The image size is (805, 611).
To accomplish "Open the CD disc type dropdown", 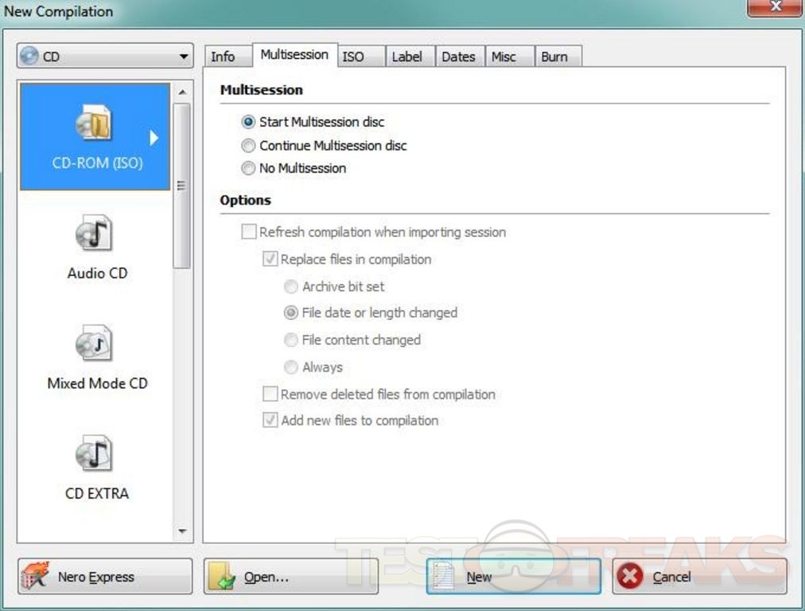I will (x=105, y=56).
